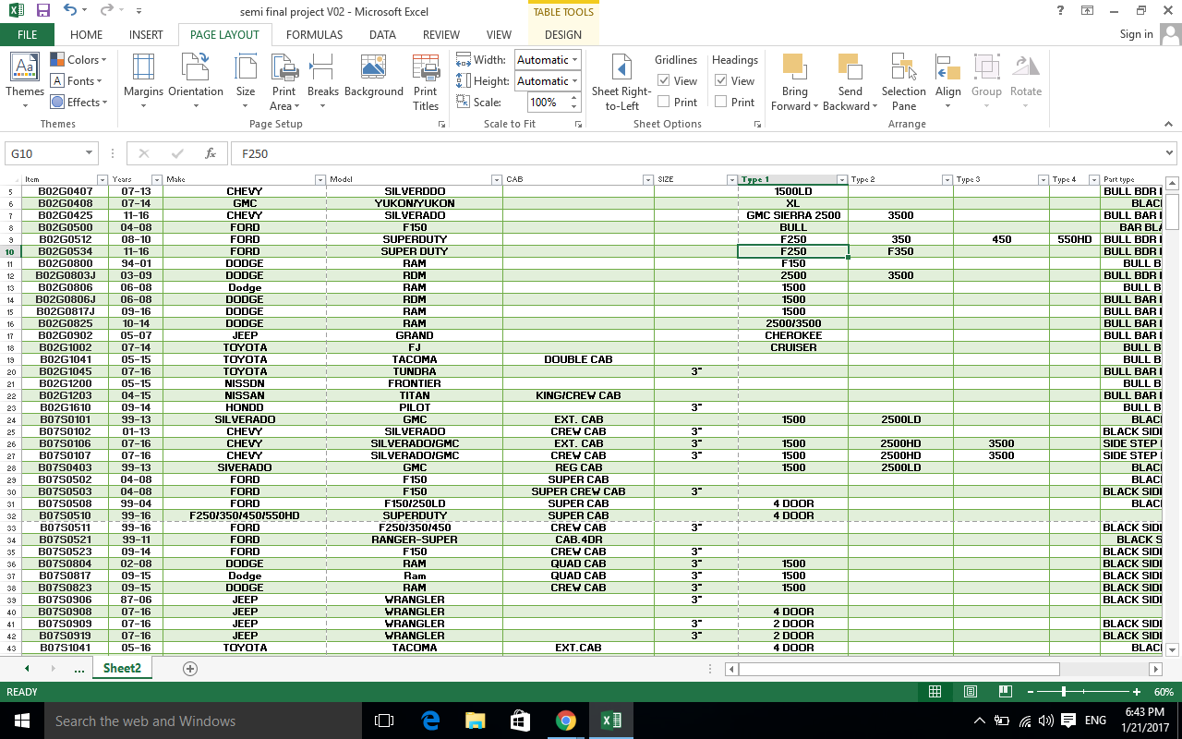Set a sheet Background image
Viewport: 1182px width, 739px height.
[374, 76]
